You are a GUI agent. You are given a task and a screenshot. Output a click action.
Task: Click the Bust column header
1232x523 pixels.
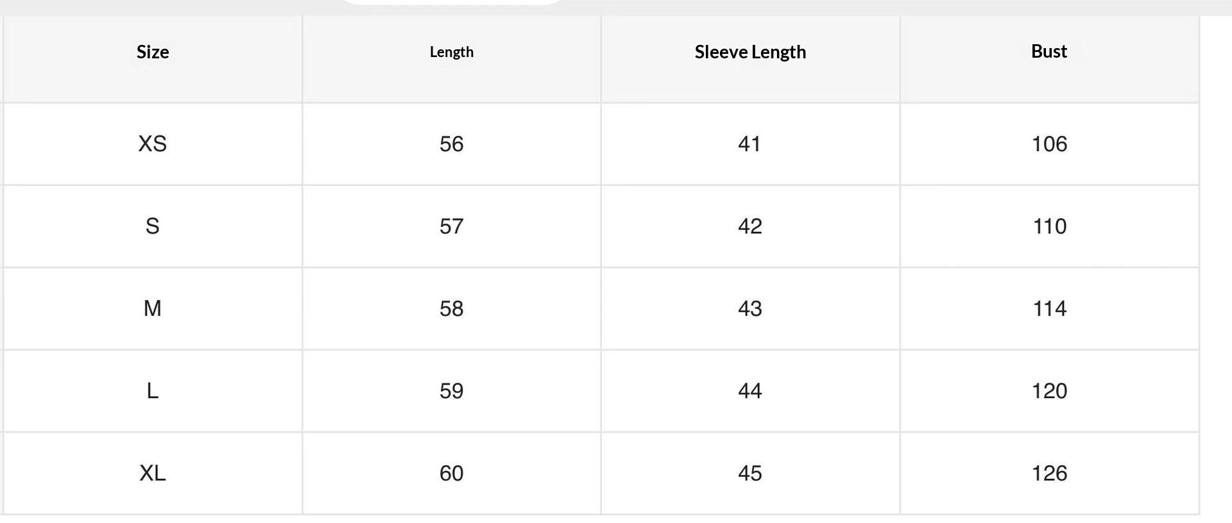coord(1049,51)
